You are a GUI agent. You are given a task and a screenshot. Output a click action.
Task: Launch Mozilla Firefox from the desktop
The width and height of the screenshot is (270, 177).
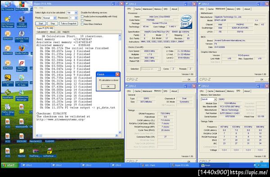[x=22, y=50]
